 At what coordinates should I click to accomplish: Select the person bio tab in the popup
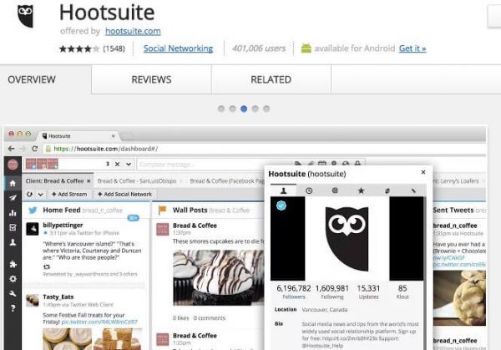point(283,190)
